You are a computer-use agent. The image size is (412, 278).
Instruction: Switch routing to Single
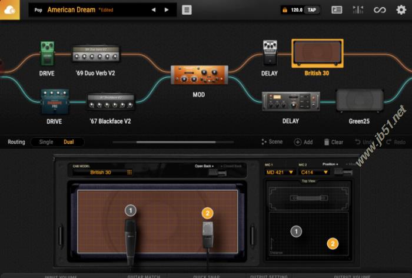click(46, 142)
